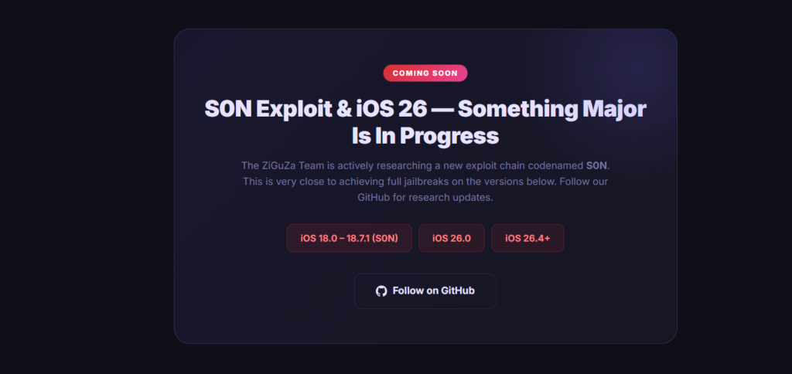Select the iOS 18.0 – 18.7.1 (S0N) tag
The image size is (792, 374).
coord(348,238)
